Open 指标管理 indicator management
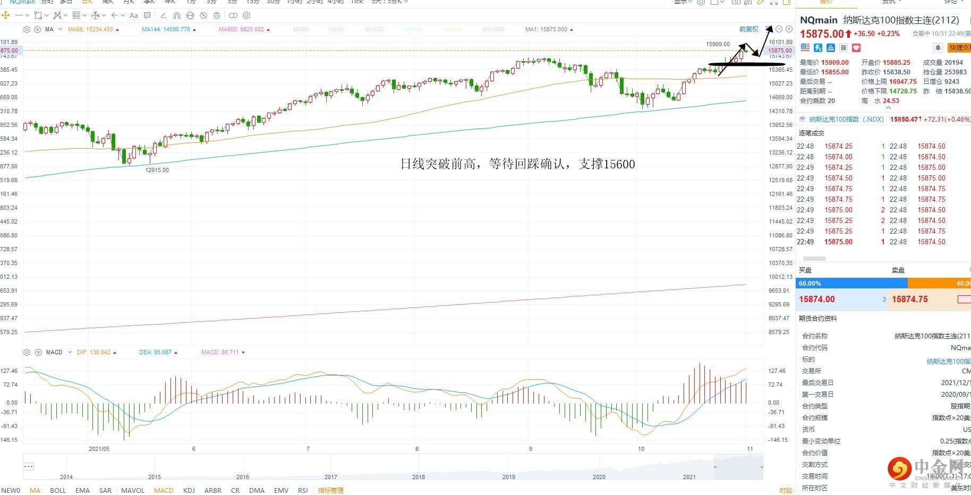The width and height of the screenshot is (971, 495). (330, 490)
